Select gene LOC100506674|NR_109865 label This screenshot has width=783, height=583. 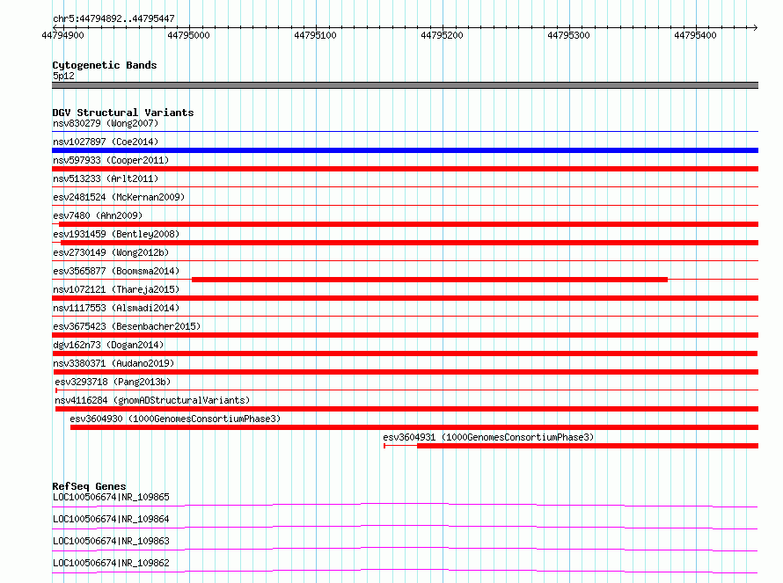point(111,497)
